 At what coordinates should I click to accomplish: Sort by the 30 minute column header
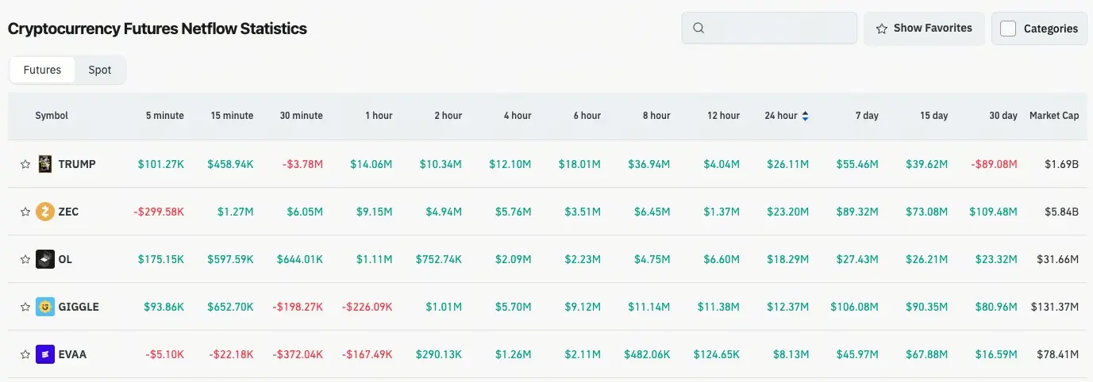302,116
